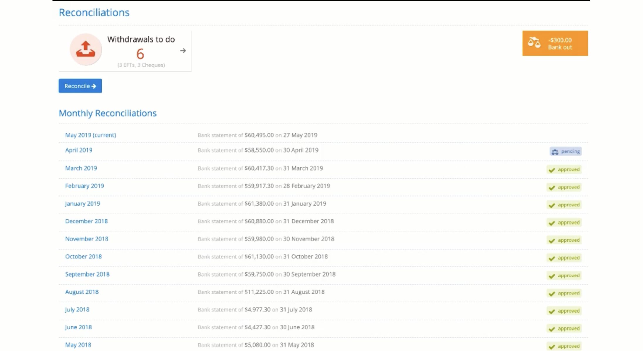643x351 pixels.
Task: Open the March 2019 reconciliation
Action: click(81, 168)
